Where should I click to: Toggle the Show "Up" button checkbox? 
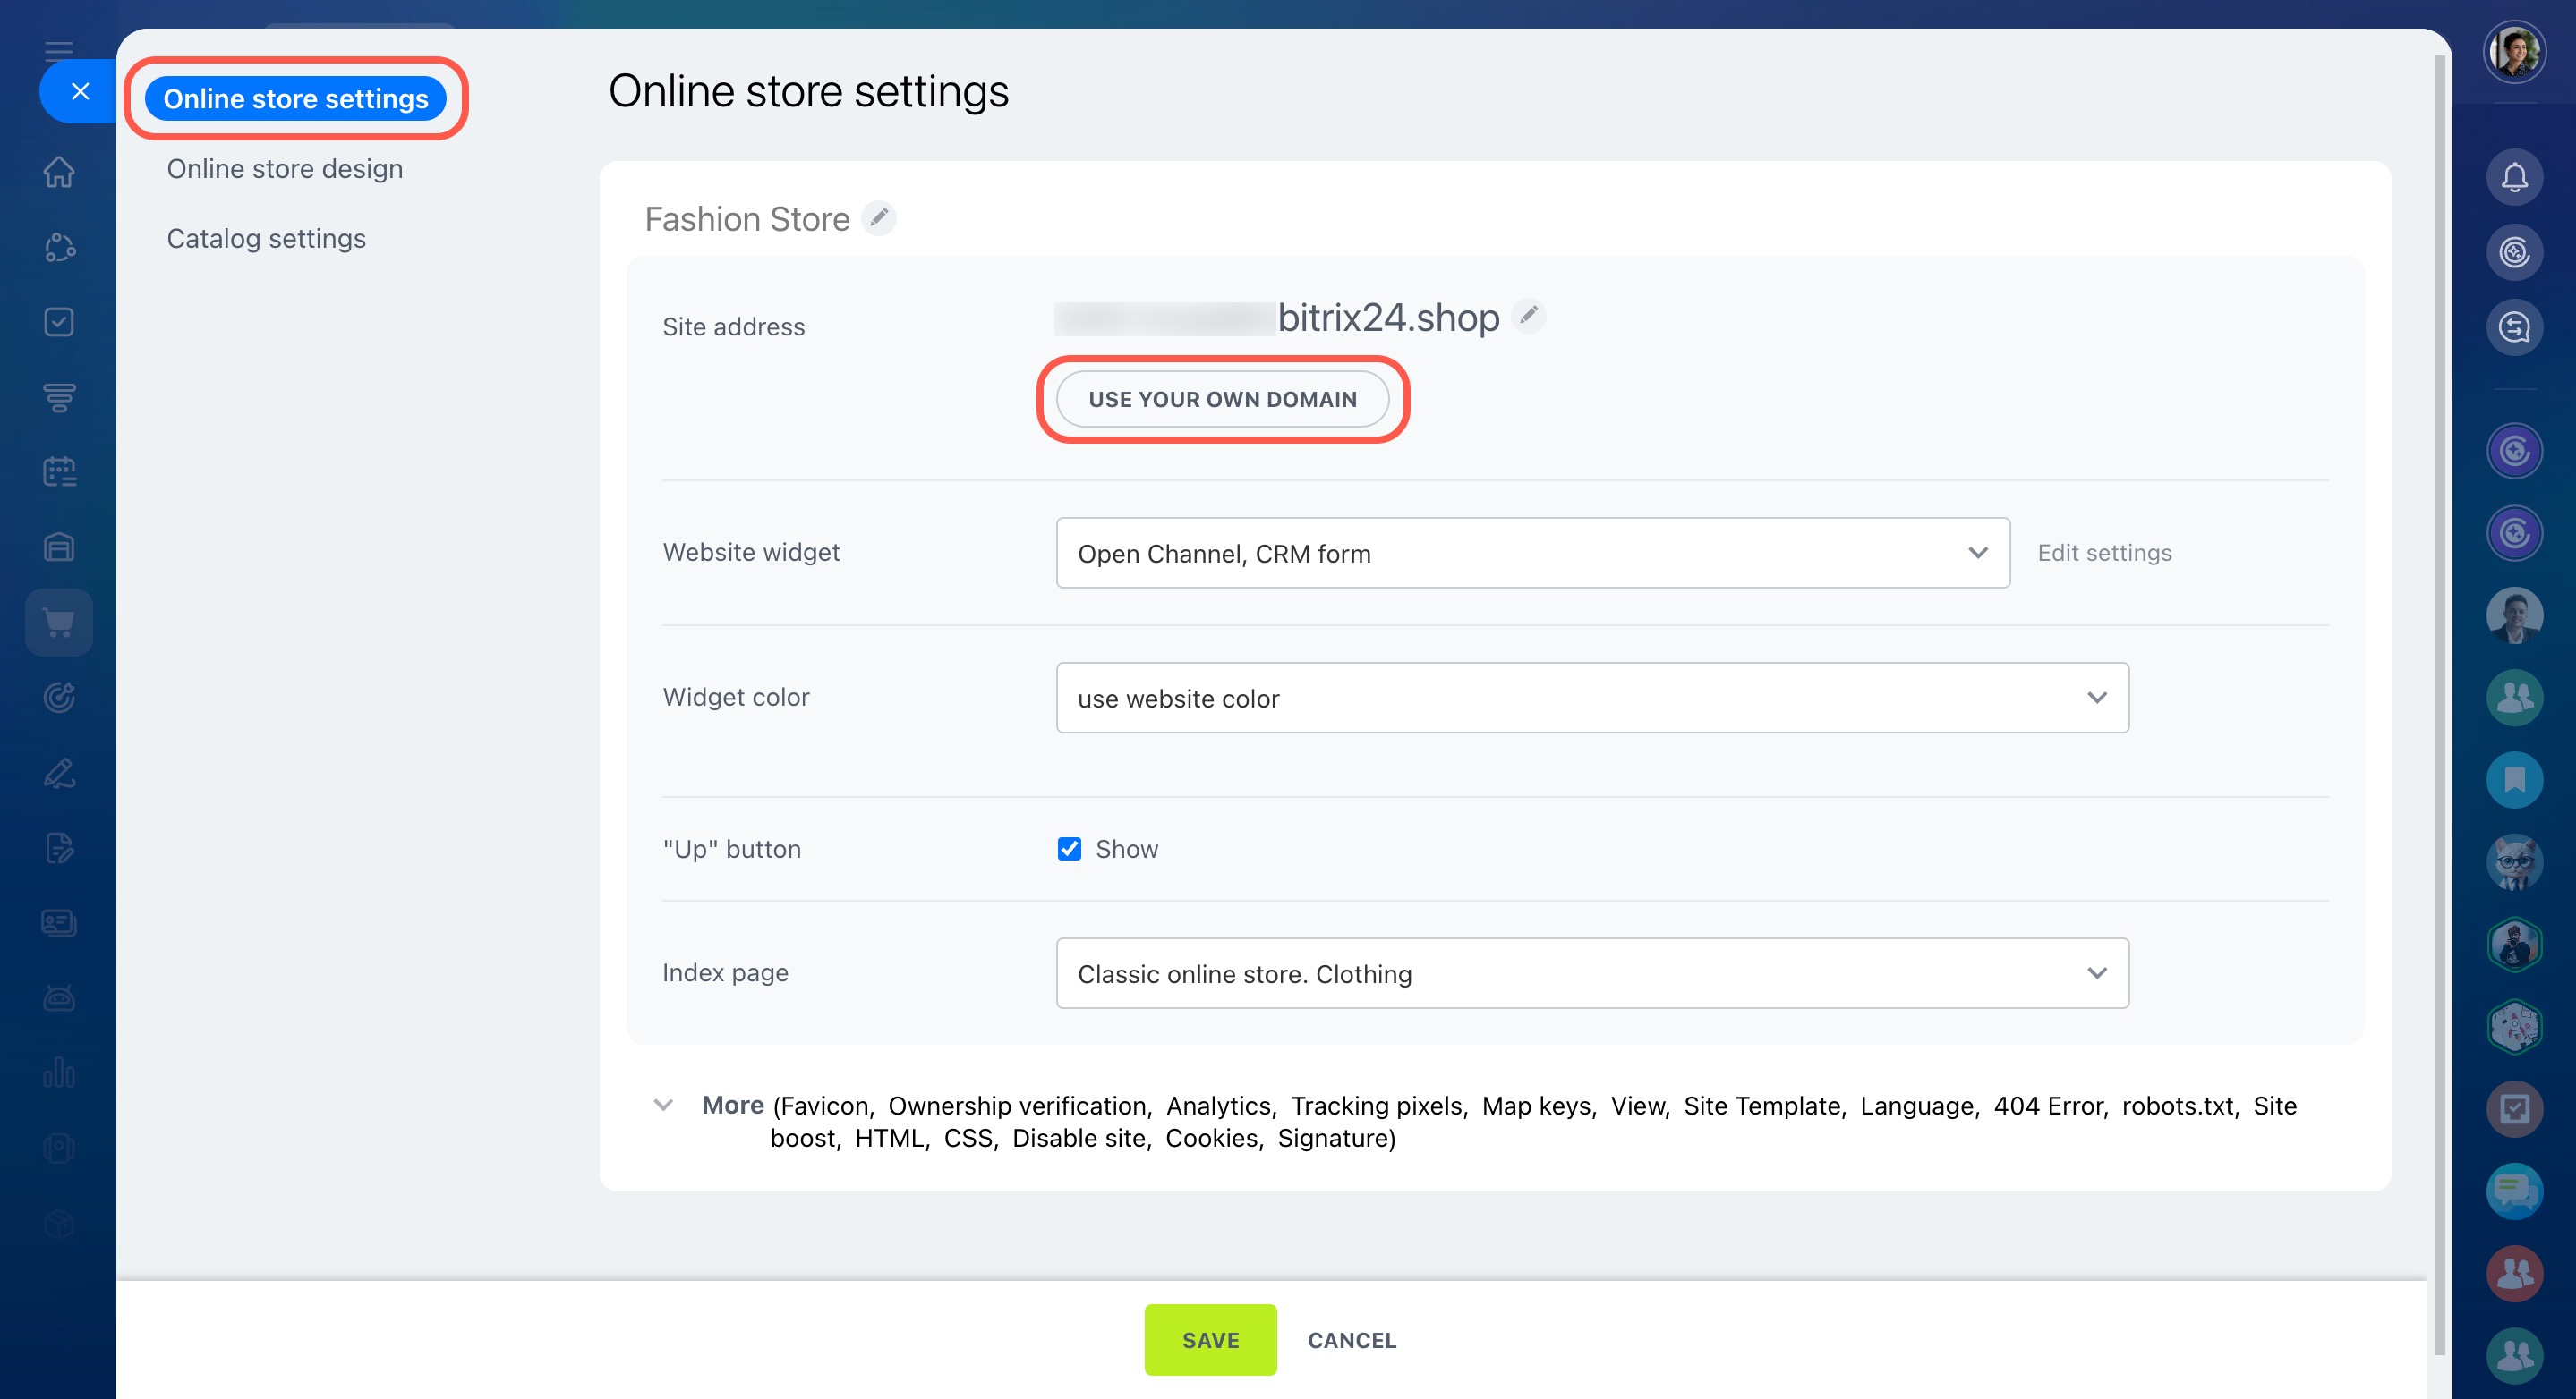coord(1069,848)
